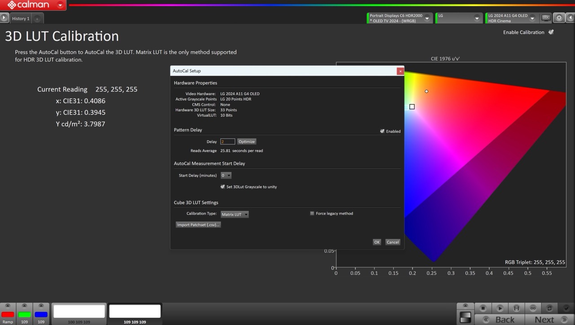575x325 pixels.
Task: Switch to the History 1 tab
Action: 21,18
